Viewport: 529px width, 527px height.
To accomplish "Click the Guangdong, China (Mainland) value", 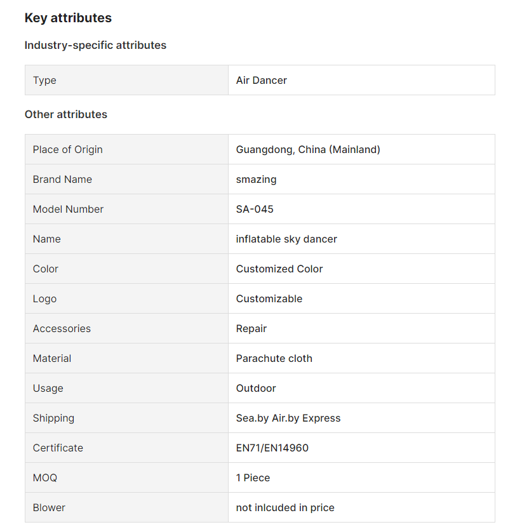I will tap(308, 149).
